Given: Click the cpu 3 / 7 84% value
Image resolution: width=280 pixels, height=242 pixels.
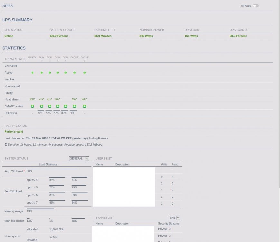Looking at the screenshot, I should (x=74, y=203).
